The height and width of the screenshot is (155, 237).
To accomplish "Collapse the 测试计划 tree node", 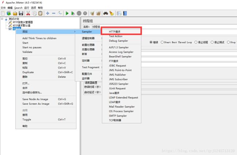I will click(2, 19).
